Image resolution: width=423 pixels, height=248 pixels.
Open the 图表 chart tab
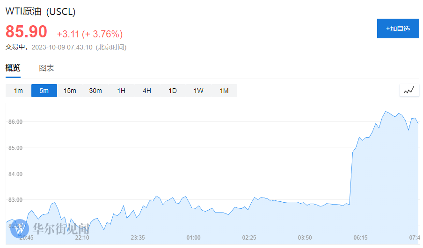[x=46, y=68]
